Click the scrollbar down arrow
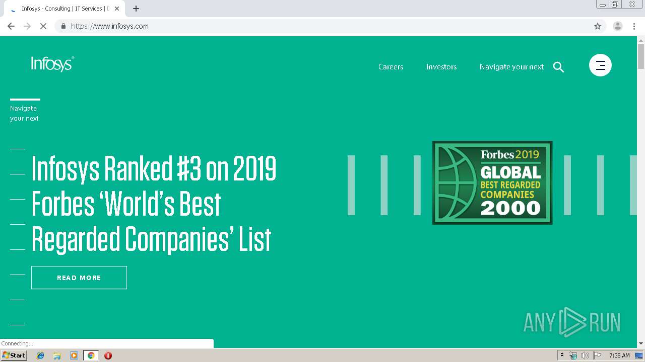Screen dimensions: 645x362 pos(641,343)
